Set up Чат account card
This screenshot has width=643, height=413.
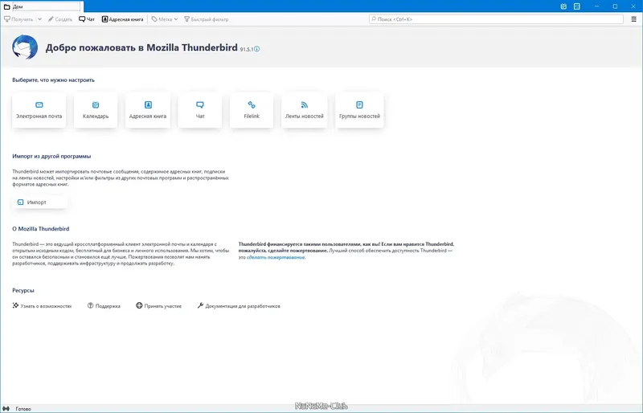[x=199, y=110]
